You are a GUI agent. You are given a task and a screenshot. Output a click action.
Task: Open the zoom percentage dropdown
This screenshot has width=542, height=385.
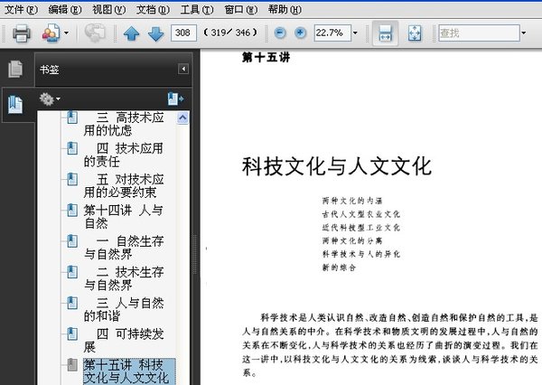pos(355,33)
